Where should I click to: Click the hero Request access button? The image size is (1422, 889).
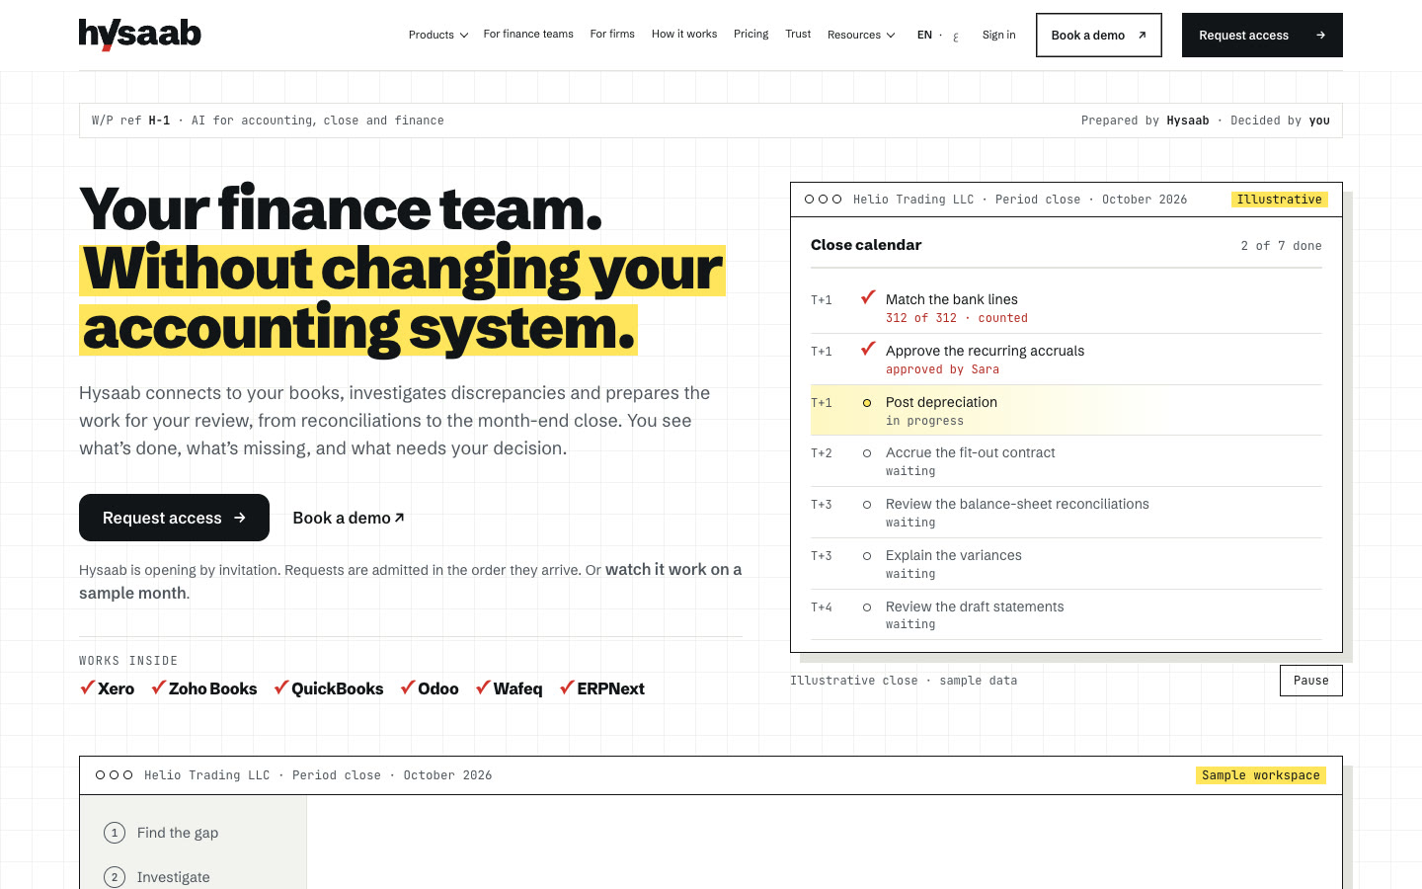click(174, 518)
